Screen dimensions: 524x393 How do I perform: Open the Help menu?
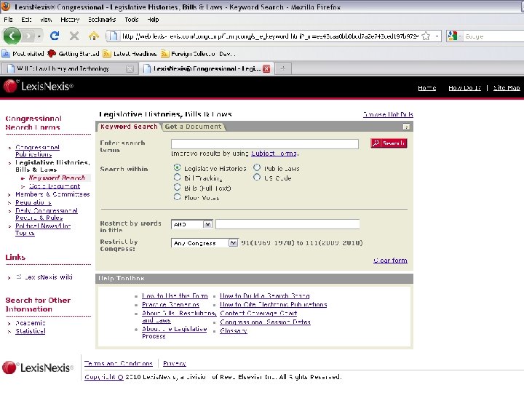click(x=153, y=20)
